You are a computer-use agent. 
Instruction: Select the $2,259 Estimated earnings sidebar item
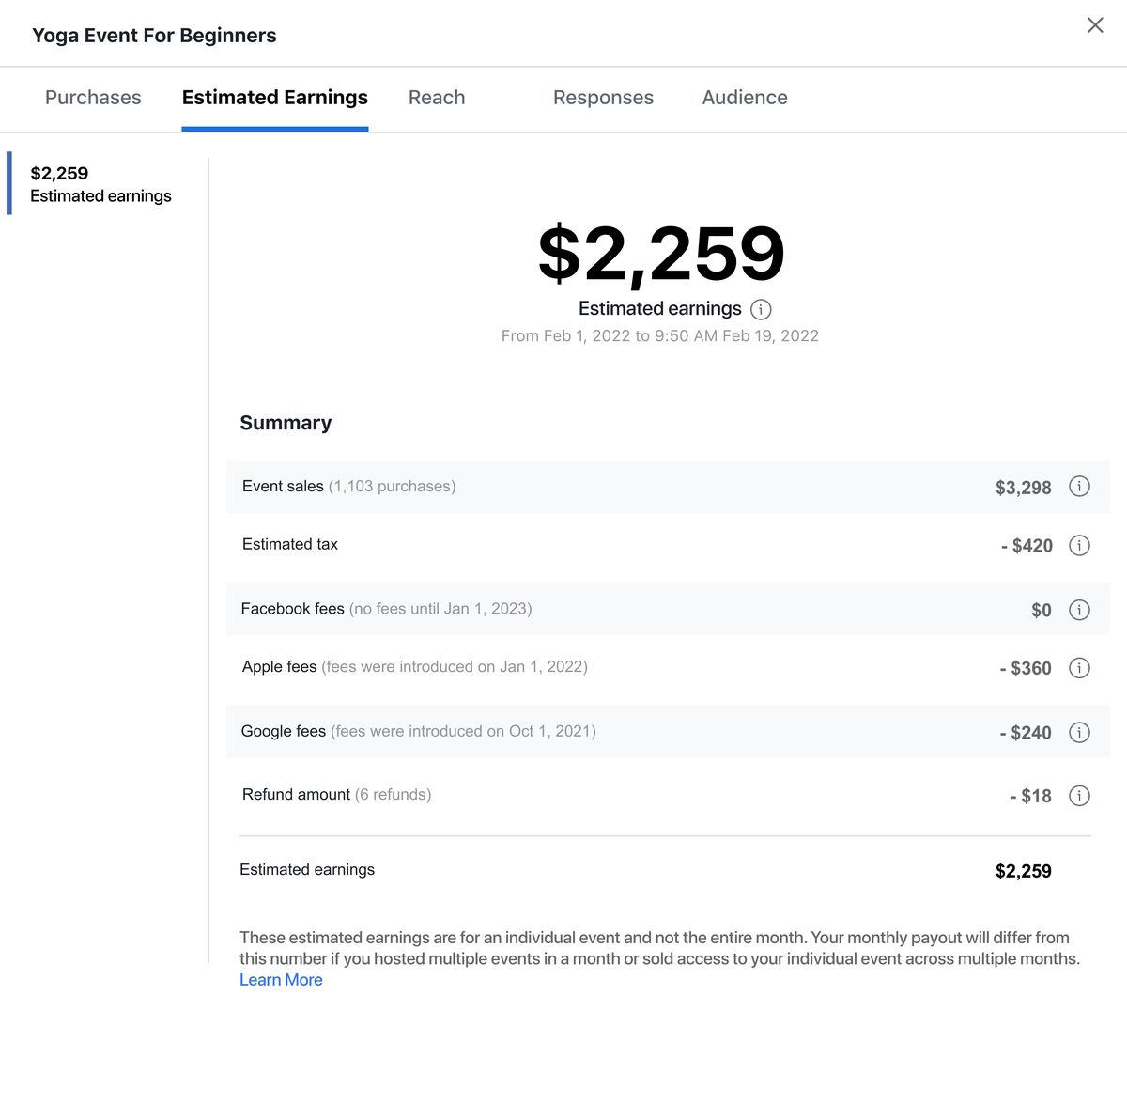pos(100,184)
